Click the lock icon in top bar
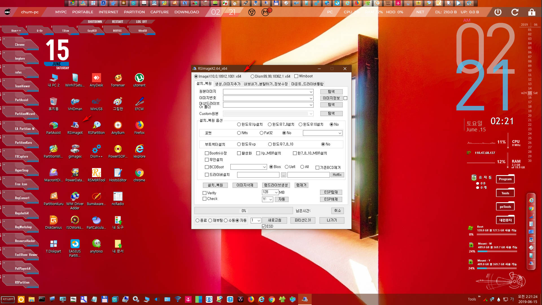 click(x=532, y=12)
